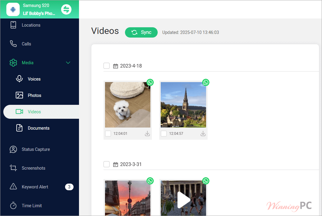Click the Android device avatar icon
The height and width of the screenshot is (216, 322).
[x=13, y=9]
